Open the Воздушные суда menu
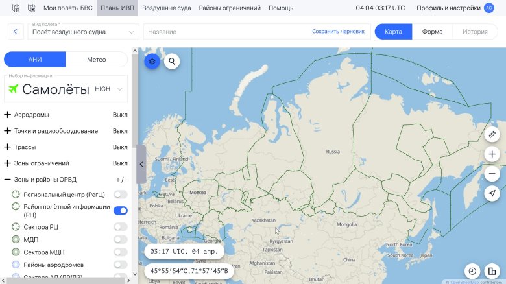The height and width of the screenshot is (284, 506). [165, 8]
